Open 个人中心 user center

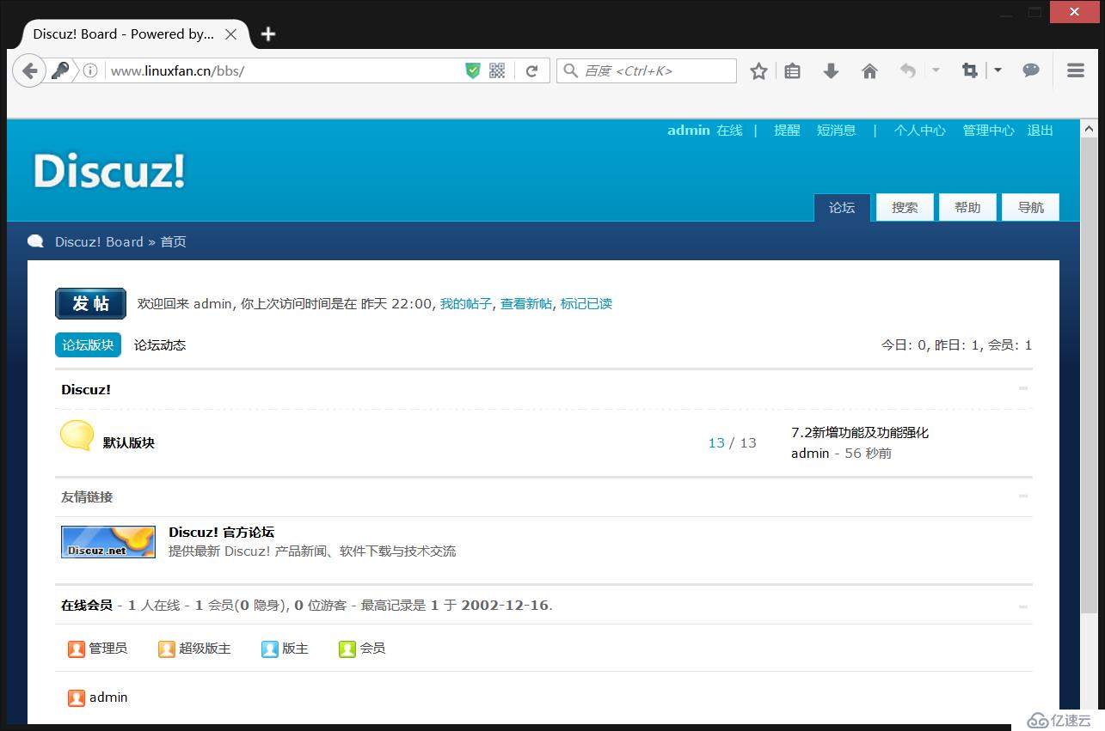[x=920, y=131]
